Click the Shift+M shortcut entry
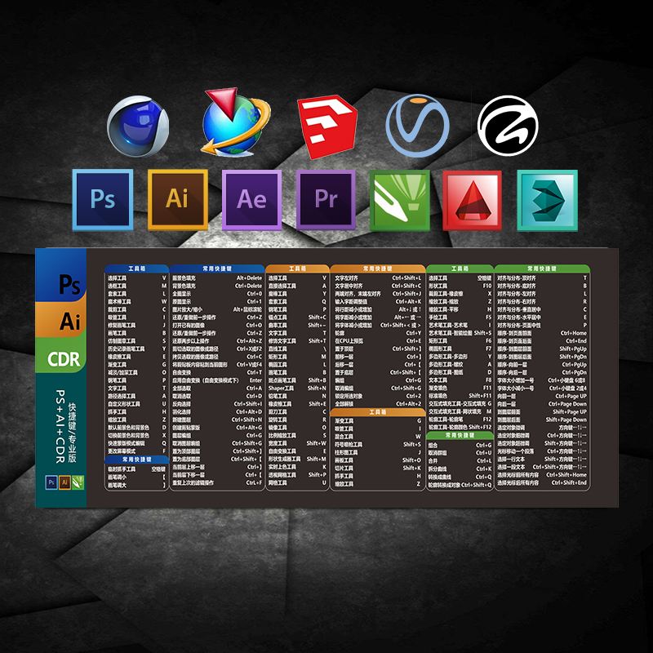Viewport: 653px width, 653px height. click(317, 459)
